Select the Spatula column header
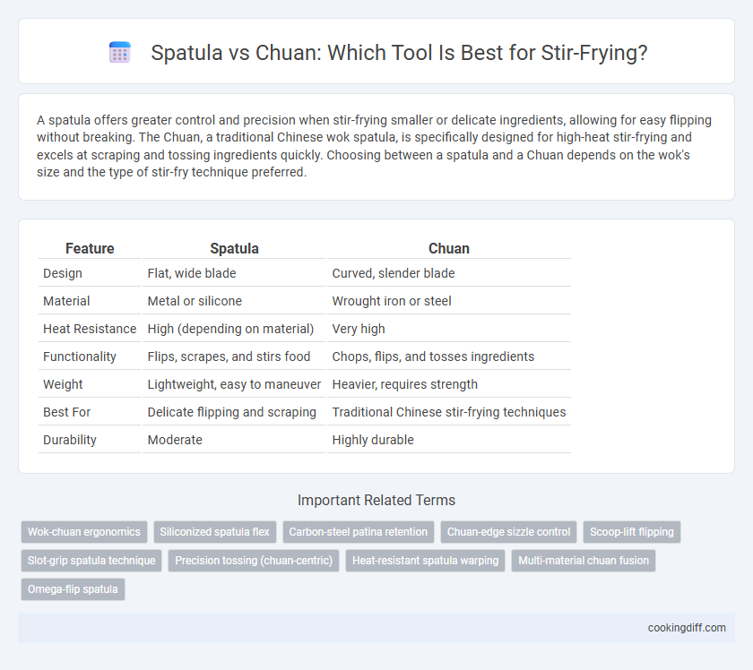The width and height of the screenshot is (753, 670). (x=234, y=248)
